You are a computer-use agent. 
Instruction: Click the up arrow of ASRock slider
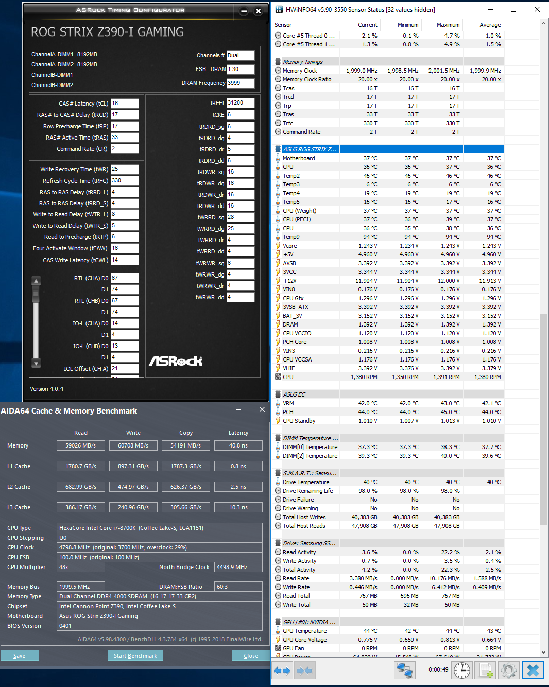pos(36,281)
